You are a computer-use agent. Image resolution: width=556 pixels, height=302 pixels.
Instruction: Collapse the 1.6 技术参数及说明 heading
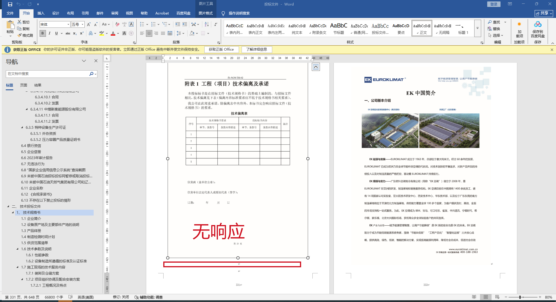click(18, 249)
